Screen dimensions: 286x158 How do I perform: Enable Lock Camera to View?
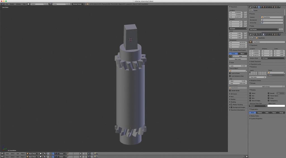tap(230, 76)
